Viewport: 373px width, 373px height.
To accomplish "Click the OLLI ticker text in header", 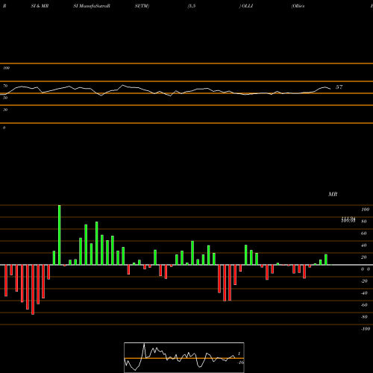I will (247, 6).
